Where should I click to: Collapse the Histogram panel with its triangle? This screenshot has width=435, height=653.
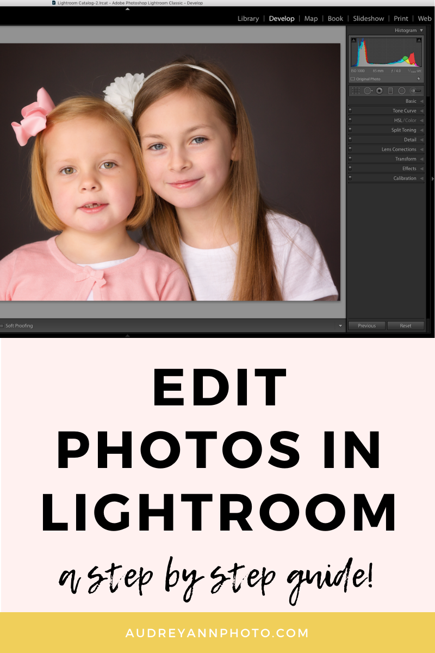coord(421,30)
